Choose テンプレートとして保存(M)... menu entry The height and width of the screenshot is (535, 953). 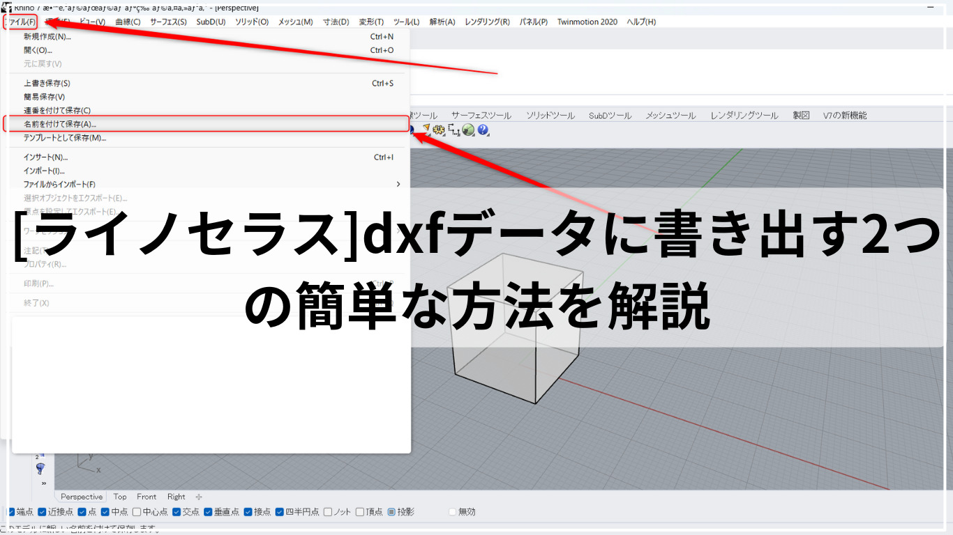[x=208, y=138]
